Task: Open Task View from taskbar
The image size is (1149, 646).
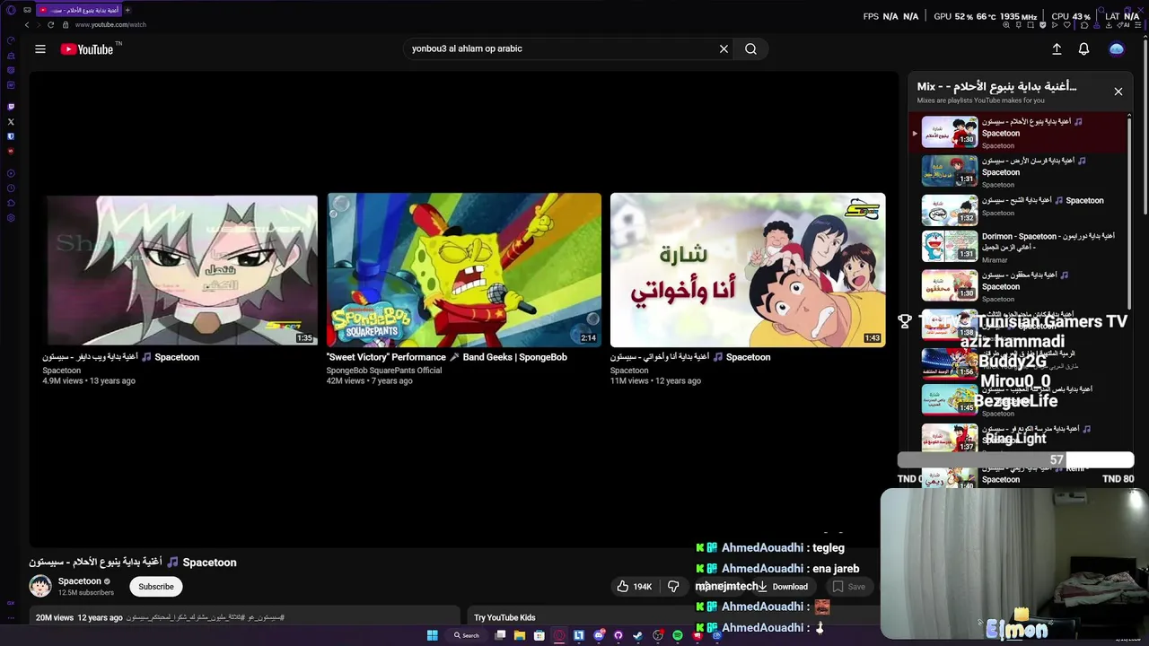Action: pyautogui.click(x=500, y=635)
